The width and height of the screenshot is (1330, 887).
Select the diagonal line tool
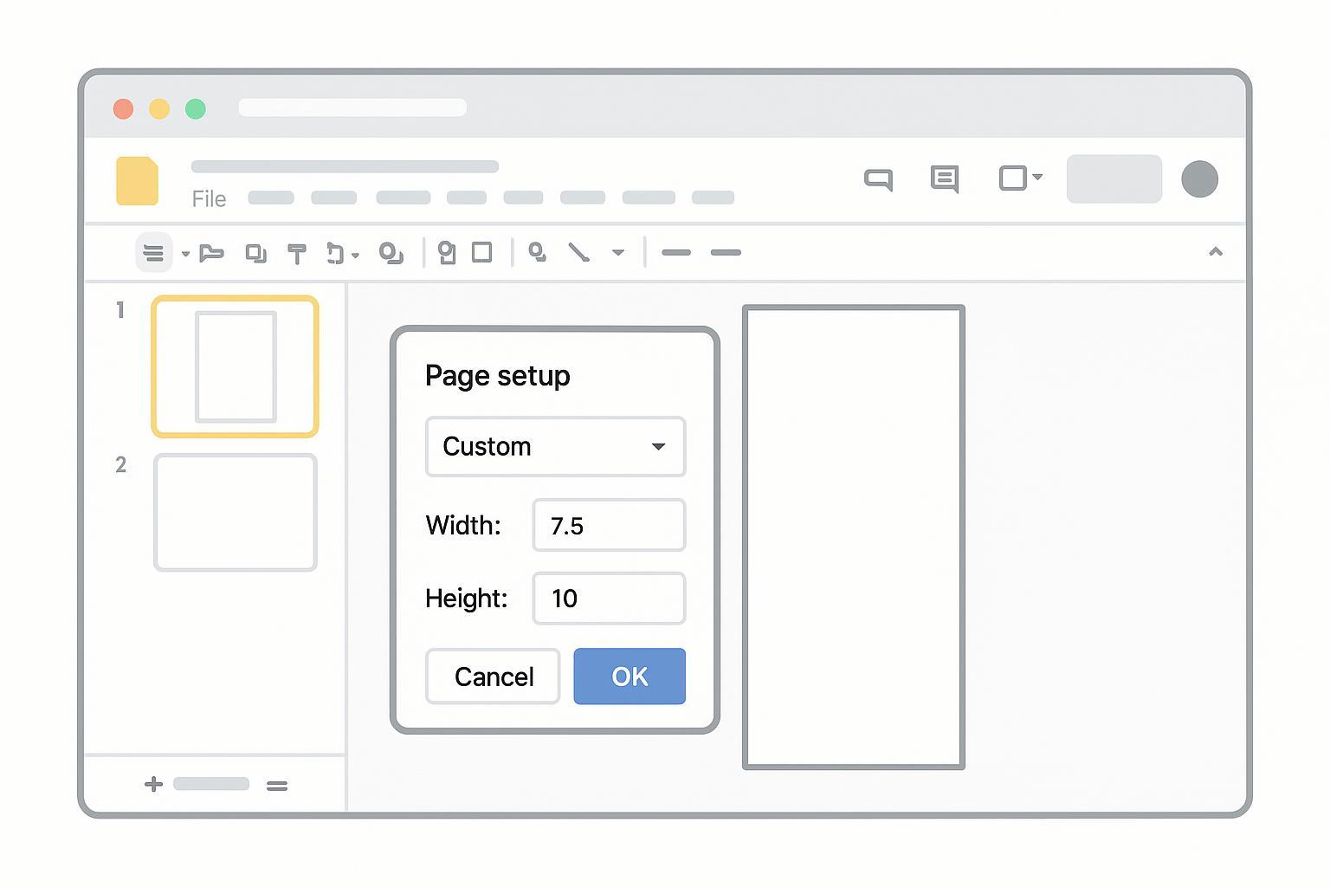578,252
